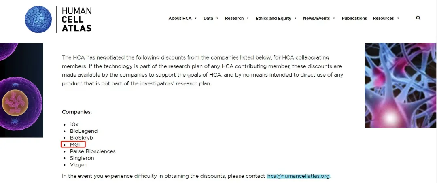
Task: Expand the About HCA dropdown arrow
Action: coord(196,18)
